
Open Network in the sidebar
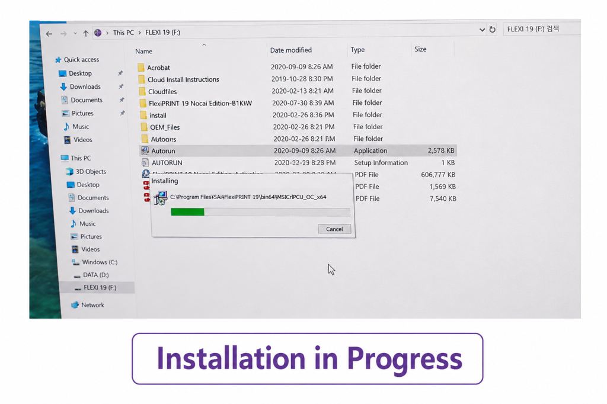click(88, 305)
